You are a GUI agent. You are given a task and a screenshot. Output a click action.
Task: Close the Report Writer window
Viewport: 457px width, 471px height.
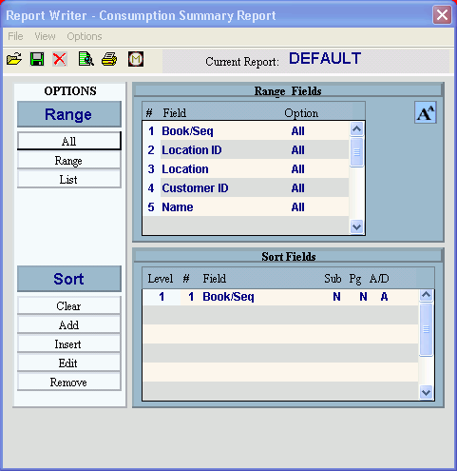click(x=442, y=14)
